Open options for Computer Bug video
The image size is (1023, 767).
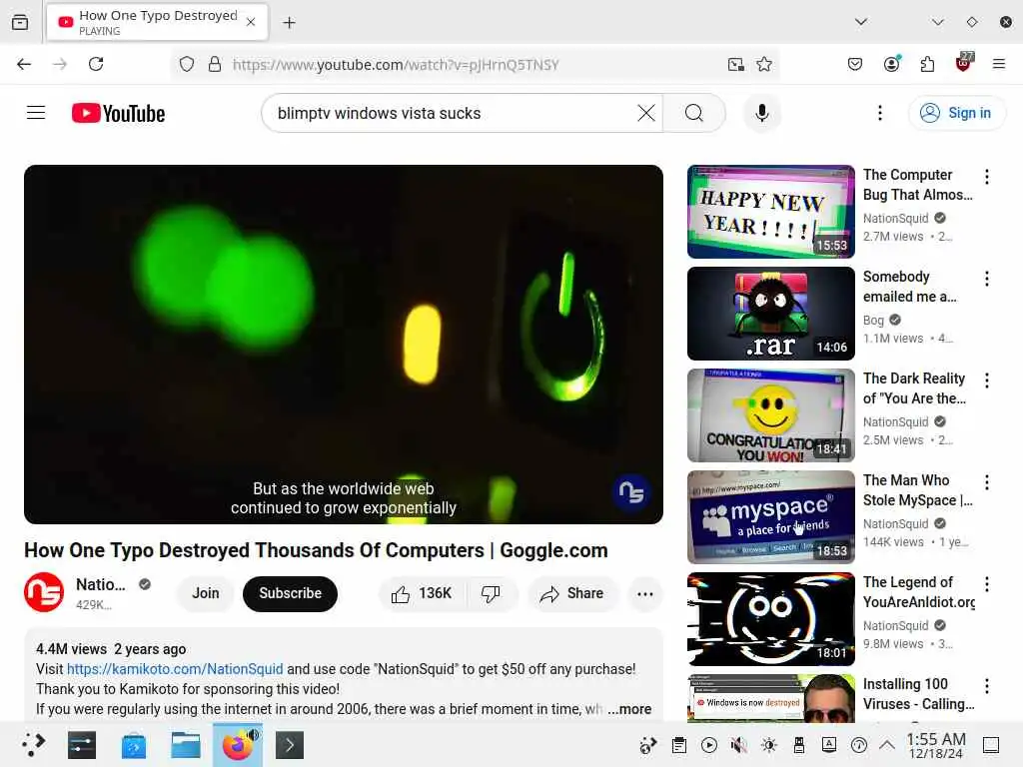click(x=986, y=177)
